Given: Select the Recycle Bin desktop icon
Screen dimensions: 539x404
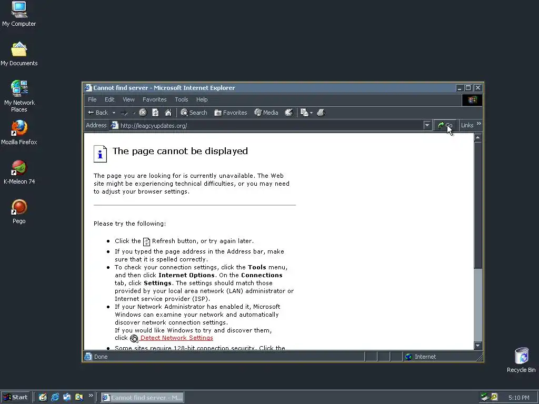Looking at the screenshot, I should [521, 360].
